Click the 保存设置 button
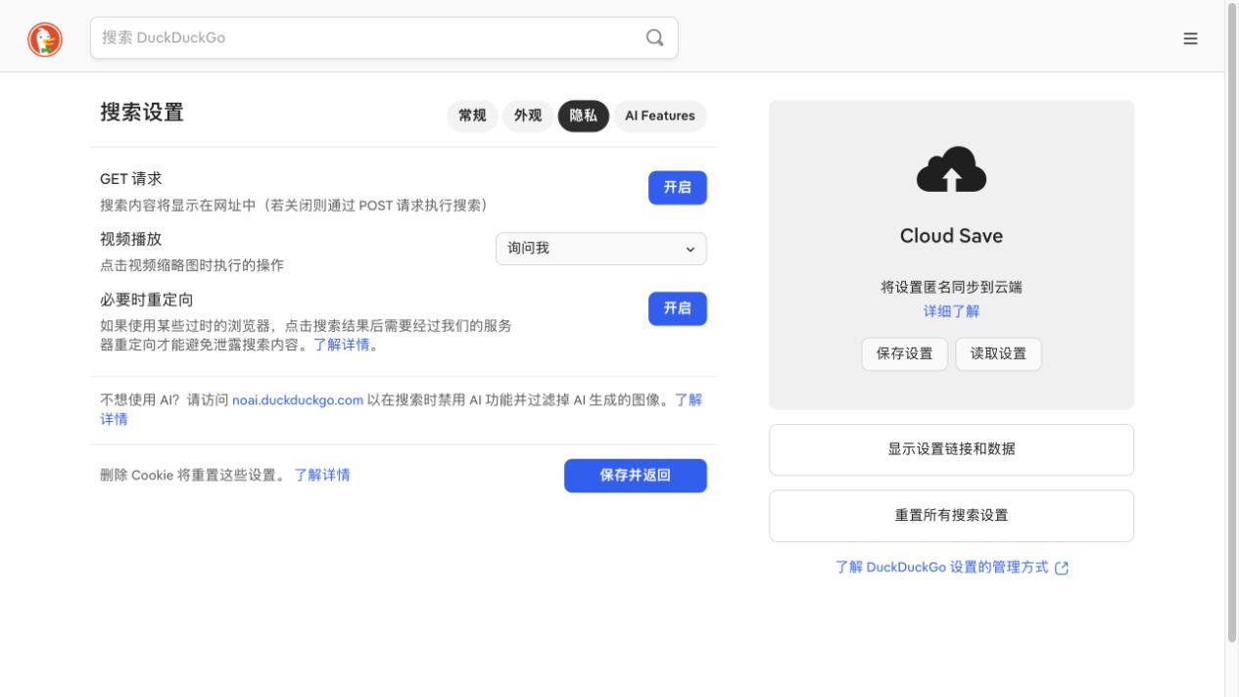Image resolution: width=1239 pixels, height=697 pixels. point(905,354)
